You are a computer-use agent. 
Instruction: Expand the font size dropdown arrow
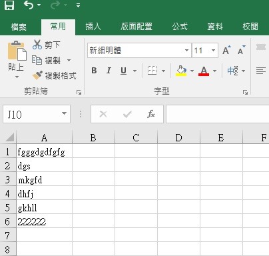tap(213, 51)
